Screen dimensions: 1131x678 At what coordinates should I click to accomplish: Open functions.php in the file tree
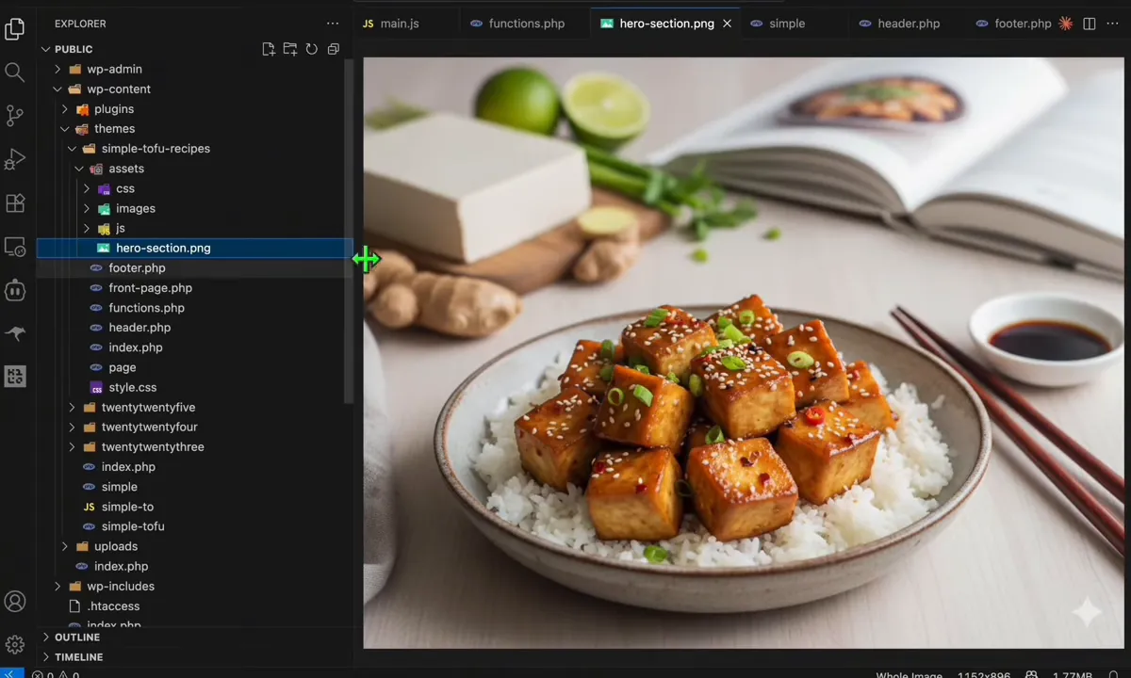tap(195, 308)
